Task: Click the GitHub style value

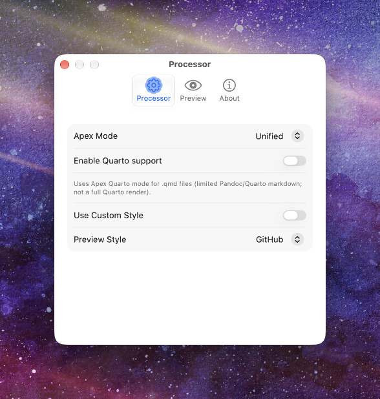Action: 269,240
